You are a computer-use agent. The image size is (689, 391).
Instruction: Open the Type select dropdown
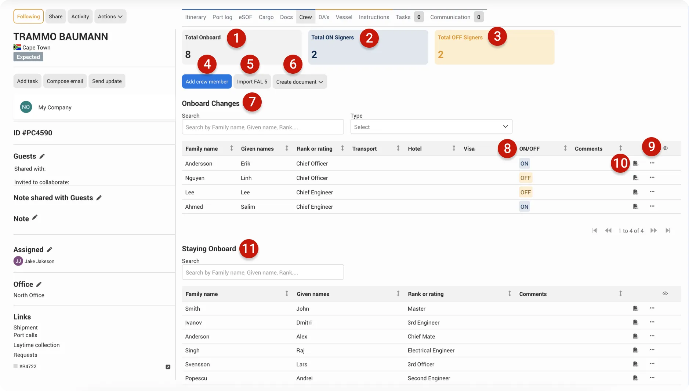coord(431,127)
